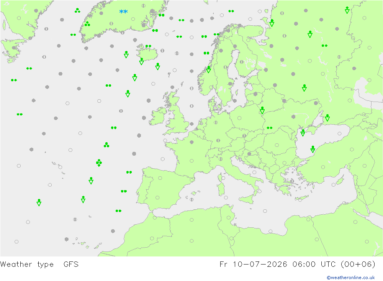
Task: Click the three-dot rain symbol west of France
Action: (106, 145)
